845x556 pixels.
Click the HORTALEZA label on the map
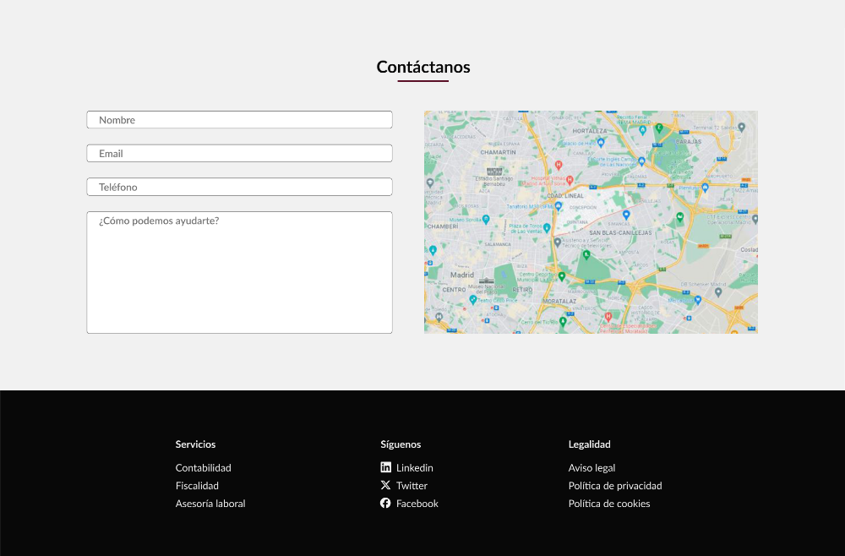(590, 131)
